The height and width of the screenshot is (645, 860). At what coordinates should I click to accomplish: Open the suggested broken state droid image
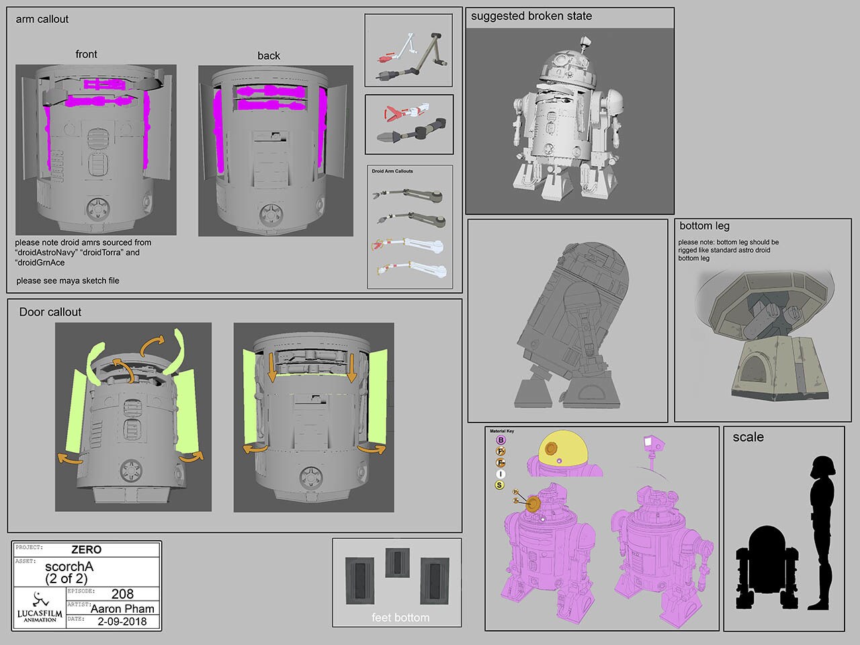click(570, 122)
